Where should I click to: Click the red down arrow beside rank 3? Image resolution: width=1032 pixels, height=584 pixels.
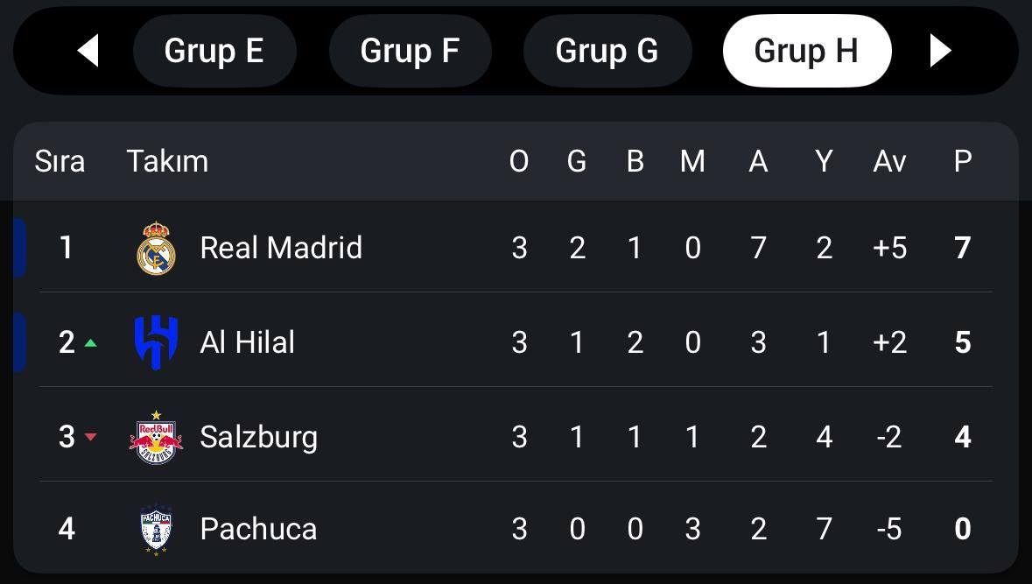point(91,437)
